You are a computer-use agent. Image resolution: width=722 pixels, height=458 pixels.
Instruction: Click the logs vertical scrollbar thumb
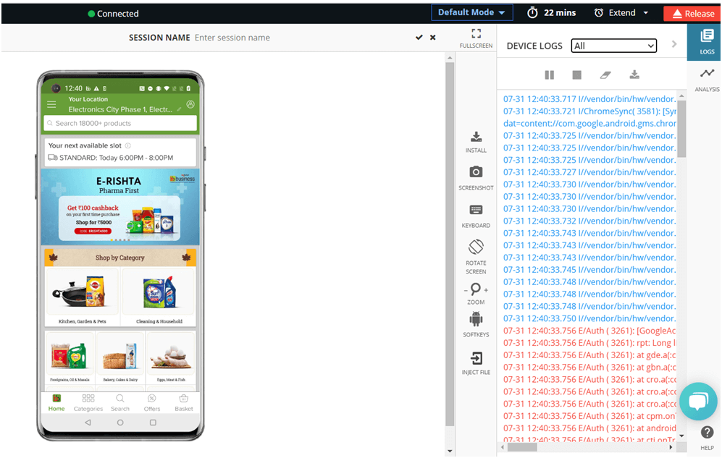click(x=682, y=128)
